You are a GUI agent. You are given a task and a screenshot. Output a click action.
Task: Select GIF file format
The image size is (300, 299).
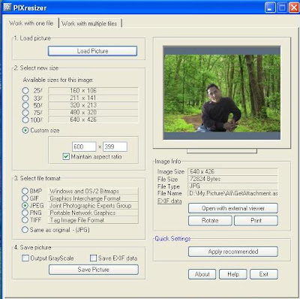pos(25,198)
